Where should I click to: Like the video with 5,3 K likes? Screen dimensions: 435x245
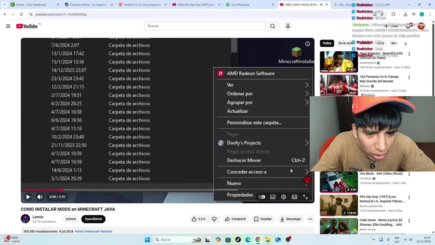(x=198, y=219)
